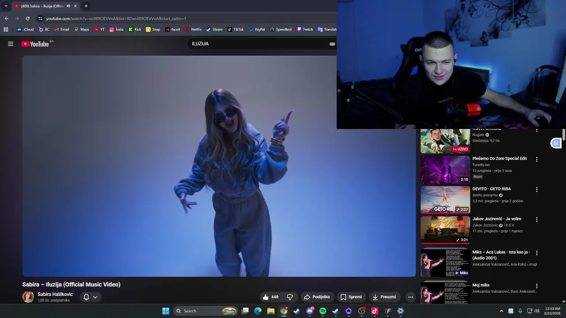Toggle the subscription notification bell
566x318 pixels.
coord(86,297)
